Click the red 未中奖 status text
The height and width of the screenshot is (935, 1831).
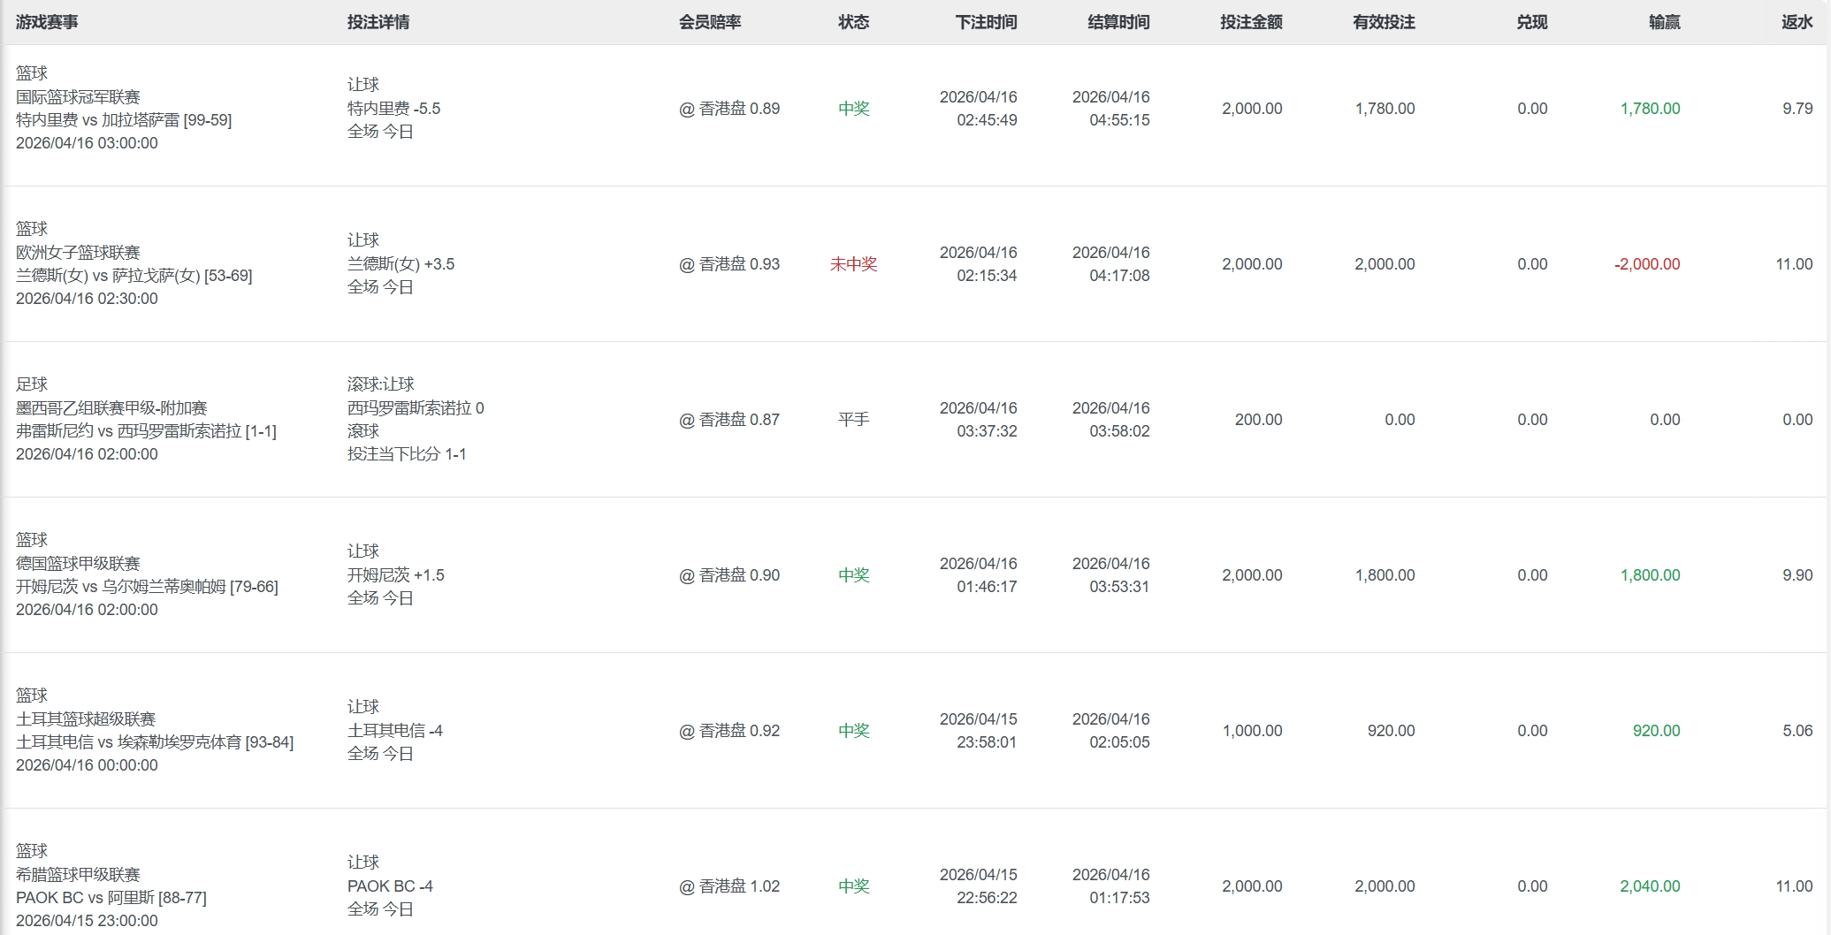click(853, 264)
